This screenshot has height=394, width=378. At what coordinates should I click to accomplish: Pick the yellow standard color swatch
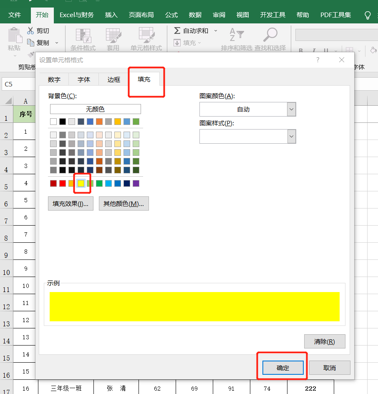tap(81, 183)
